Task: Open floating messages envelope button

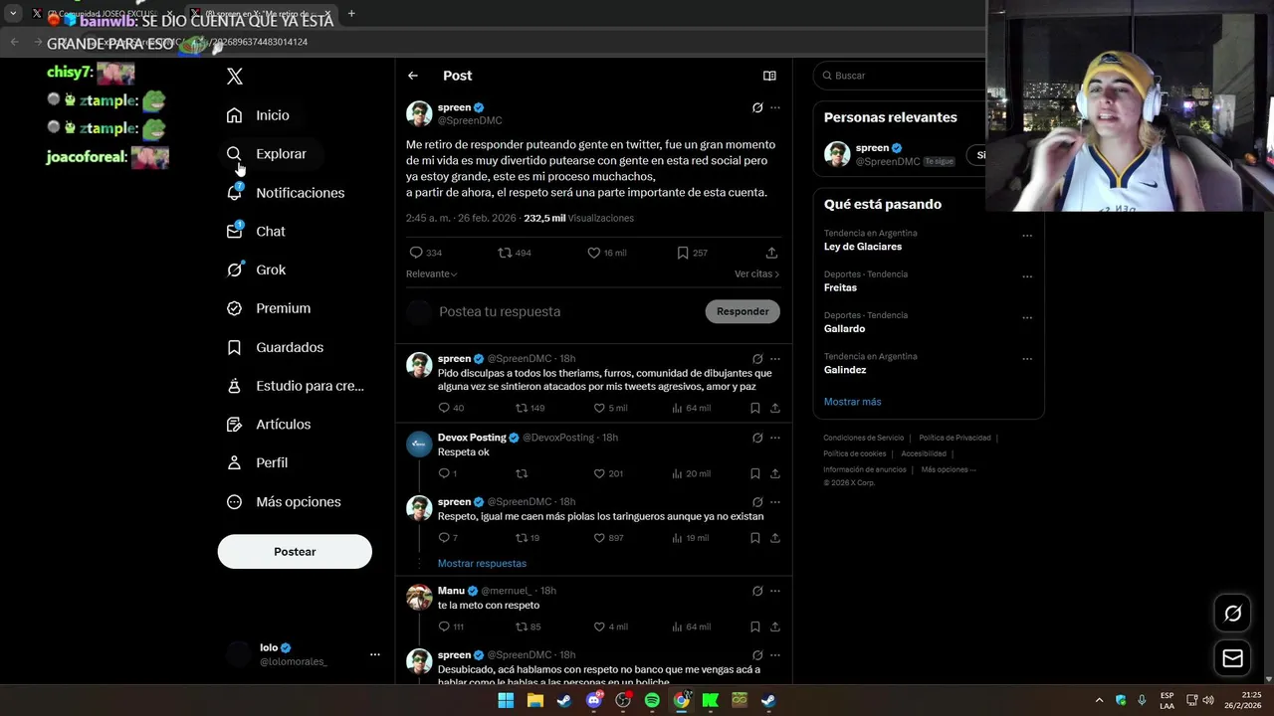Action: click(1232, 658)
